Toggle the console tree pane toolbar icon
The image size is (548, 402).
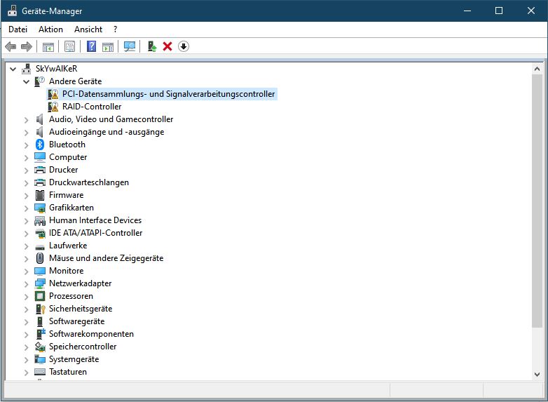pos(48,46)
